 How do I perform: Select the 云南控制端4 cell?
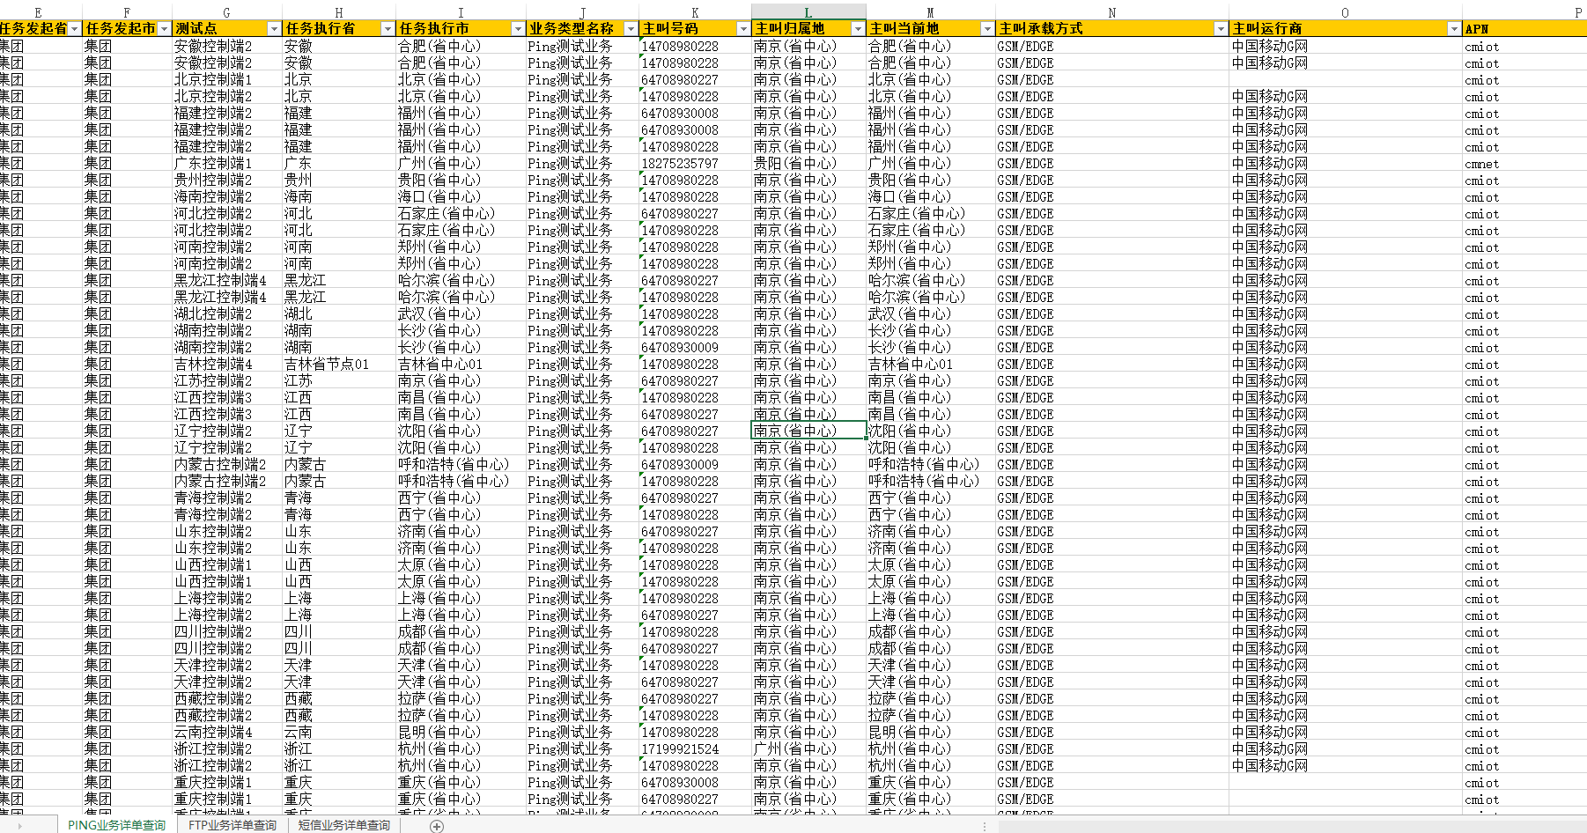tap(226, 732)
